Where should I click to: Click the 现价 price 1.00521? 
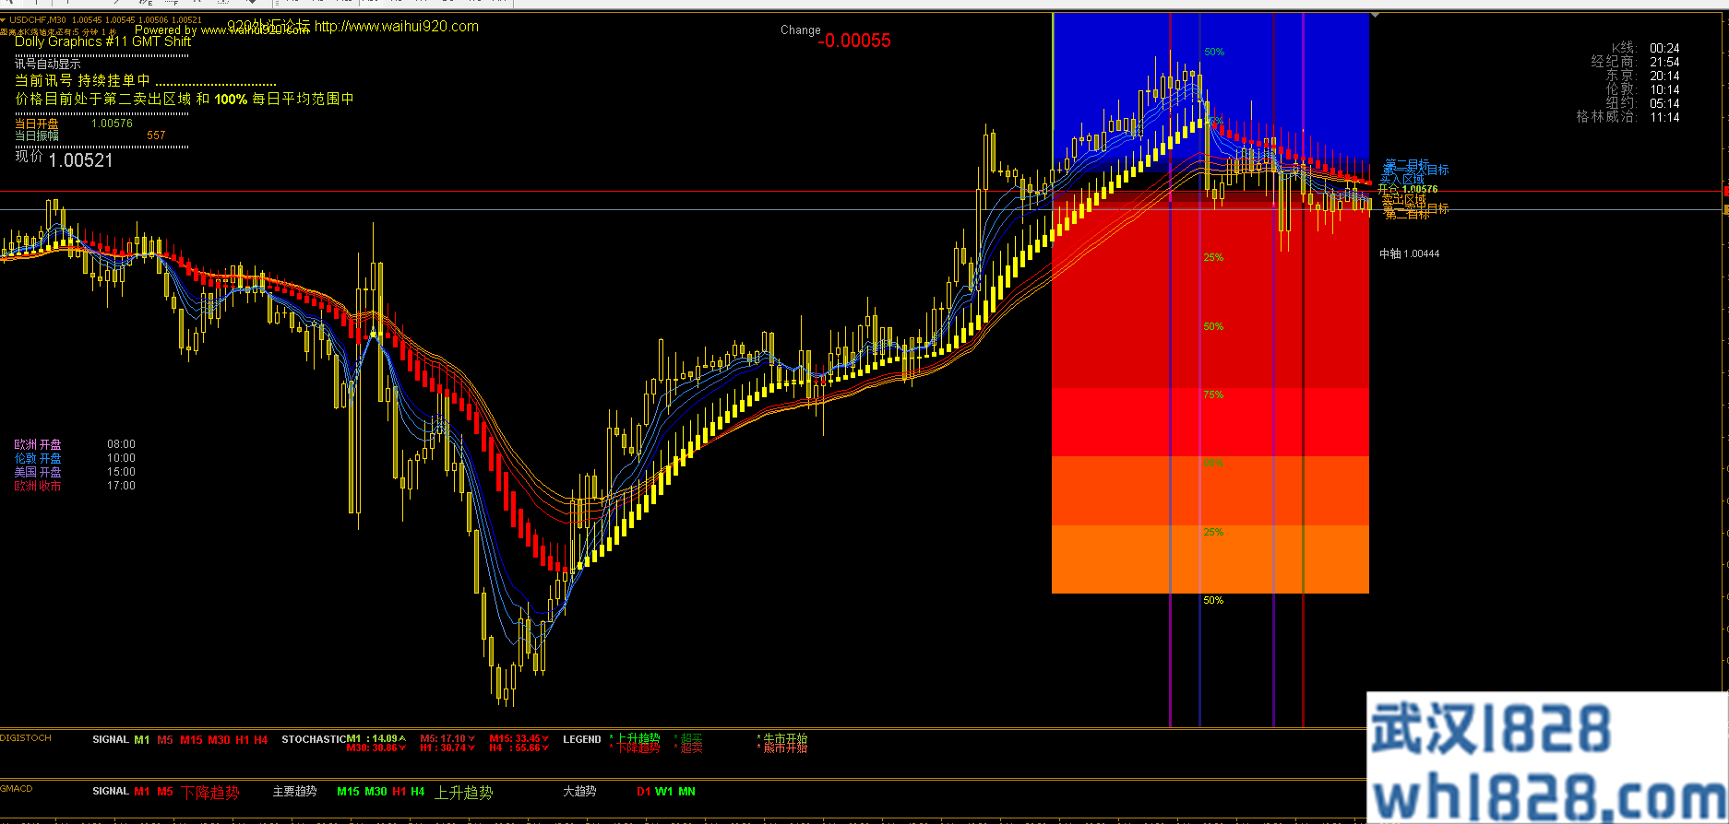coord(80,160)
